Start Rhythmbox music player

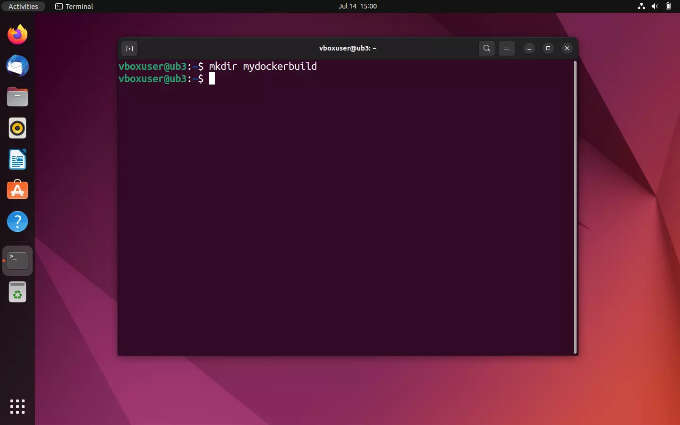(17, 128)
